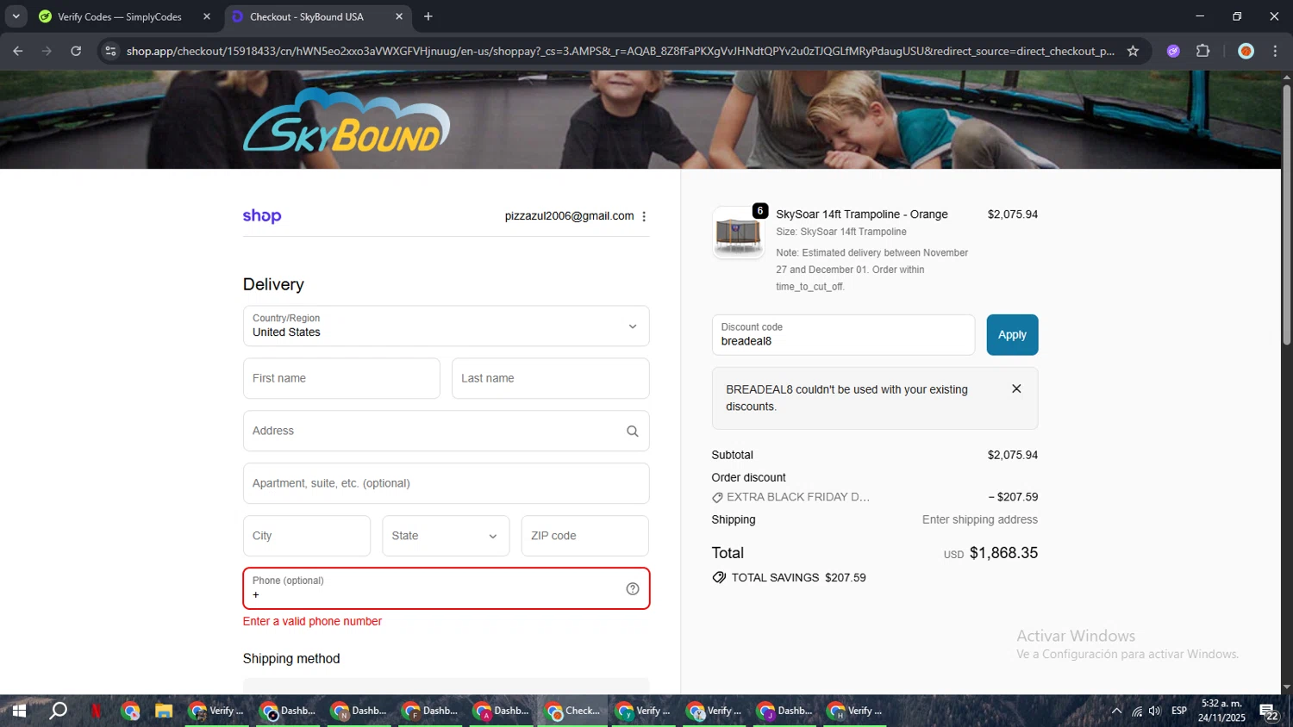
Task: Open network Wi-Fi tray icon
Action: point(1137,711)
